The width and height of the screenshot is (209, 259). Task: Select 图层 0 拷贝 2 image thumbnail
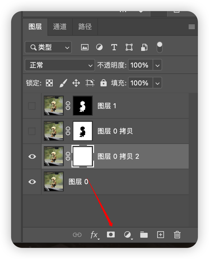tap(54, 156)
